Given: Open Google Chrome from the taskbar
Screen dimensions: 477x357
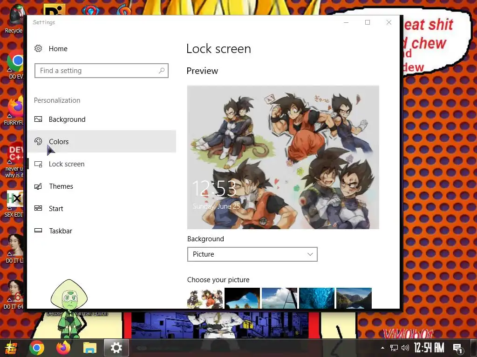Looking at the screenshot, I should click(x=36, y=348).
